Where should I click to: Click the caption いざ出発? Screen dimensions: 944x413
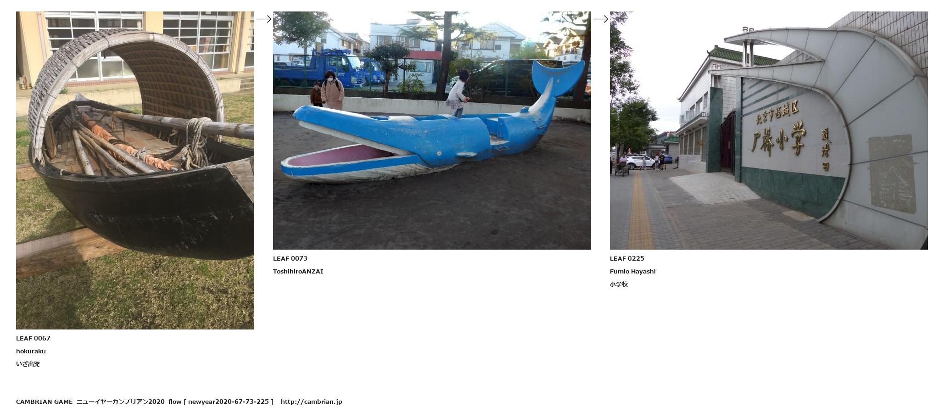[x=28, y=364]
